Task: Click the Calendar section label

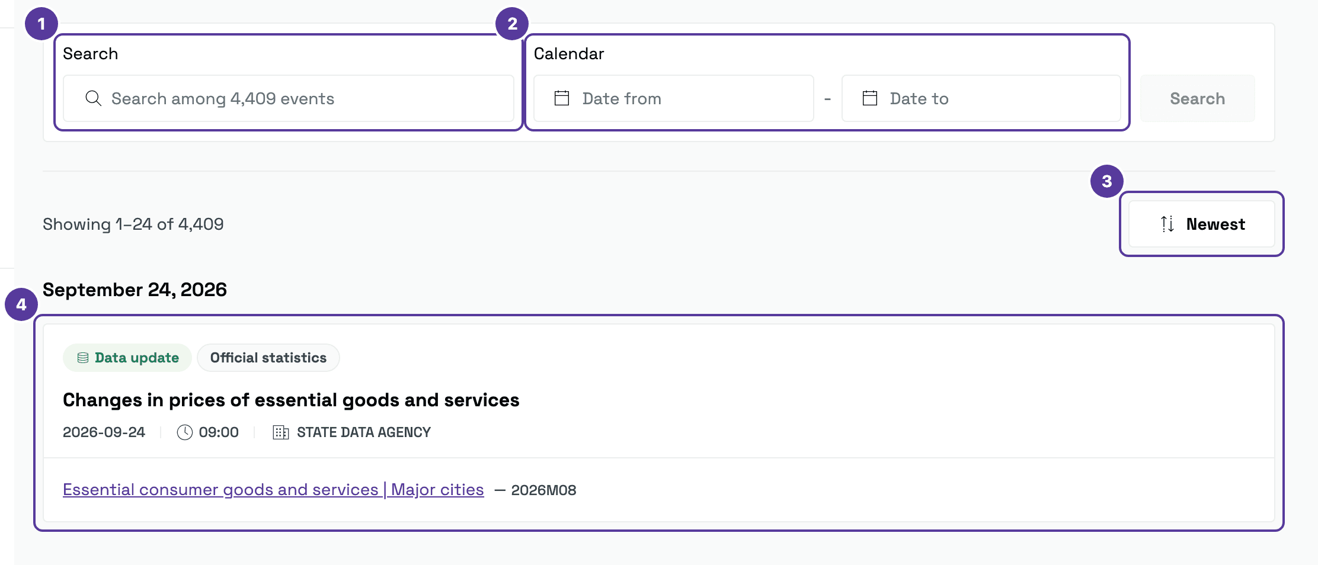Action: [x=569, y=54]
